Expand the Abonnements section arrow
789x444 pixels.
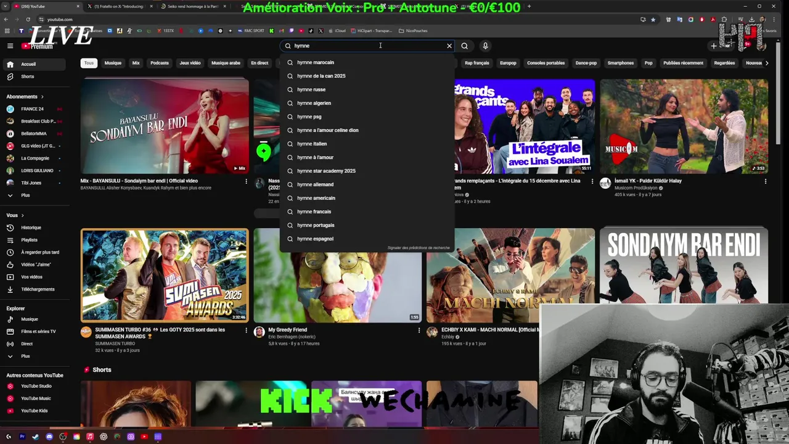43,97
